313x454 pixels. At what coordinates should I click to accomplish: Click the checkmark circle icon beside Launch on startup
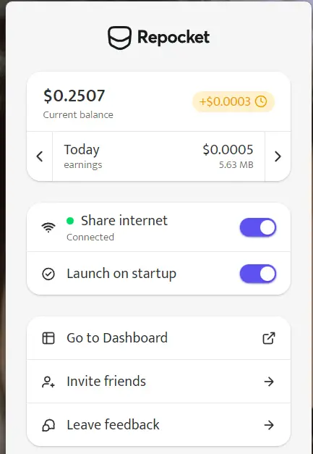tap(48, 274)
